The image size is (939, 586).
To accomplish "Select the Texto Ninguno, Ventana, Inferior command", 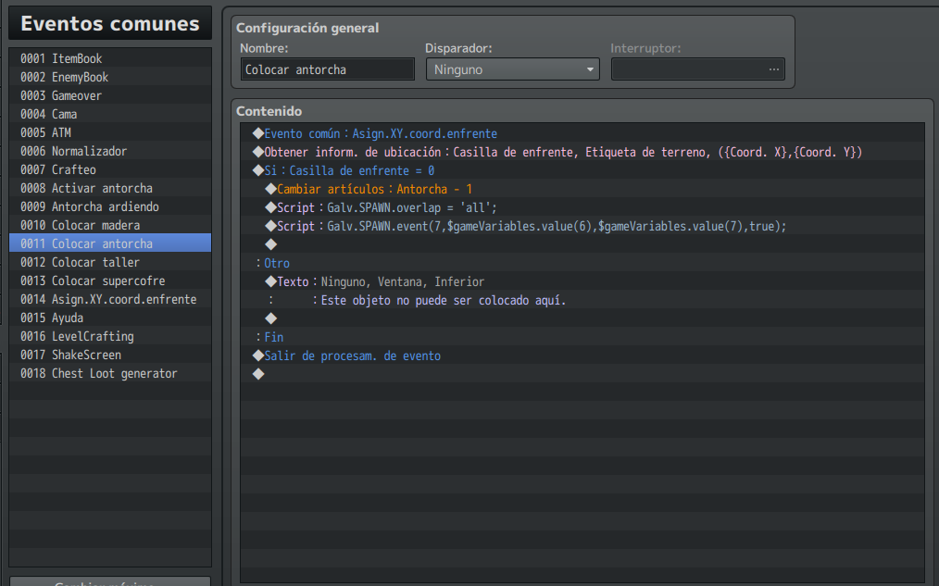I will pos(582,282).
